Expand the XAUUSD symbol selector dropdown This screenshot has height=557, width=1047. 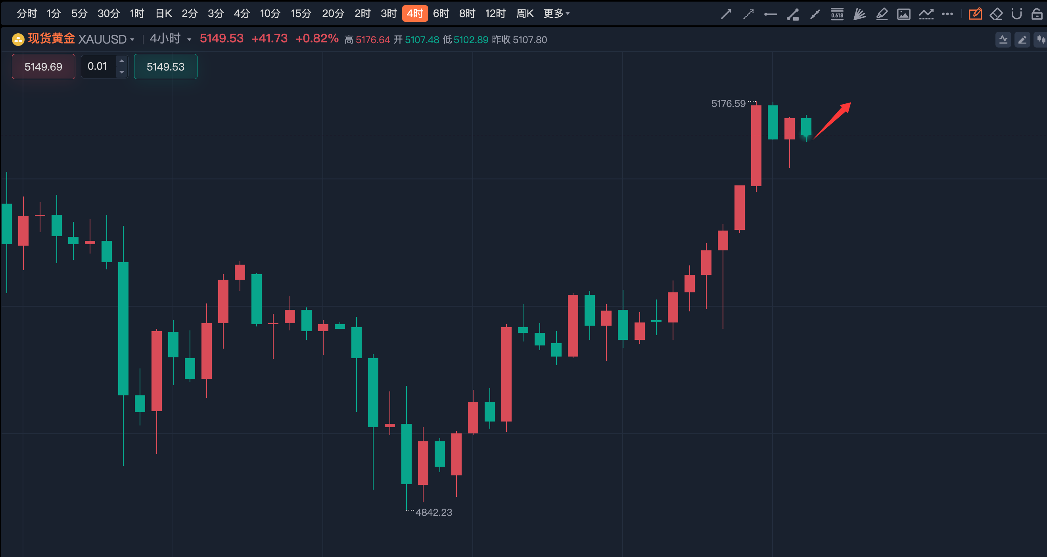(132, 40)
